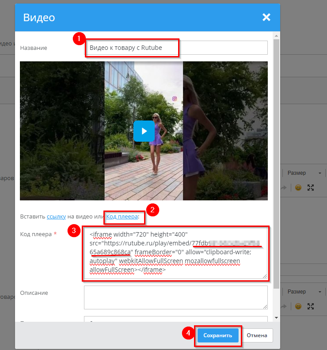
Task: Click the dialog's vertical scrollbar thumb
Action: click(277, 159)
